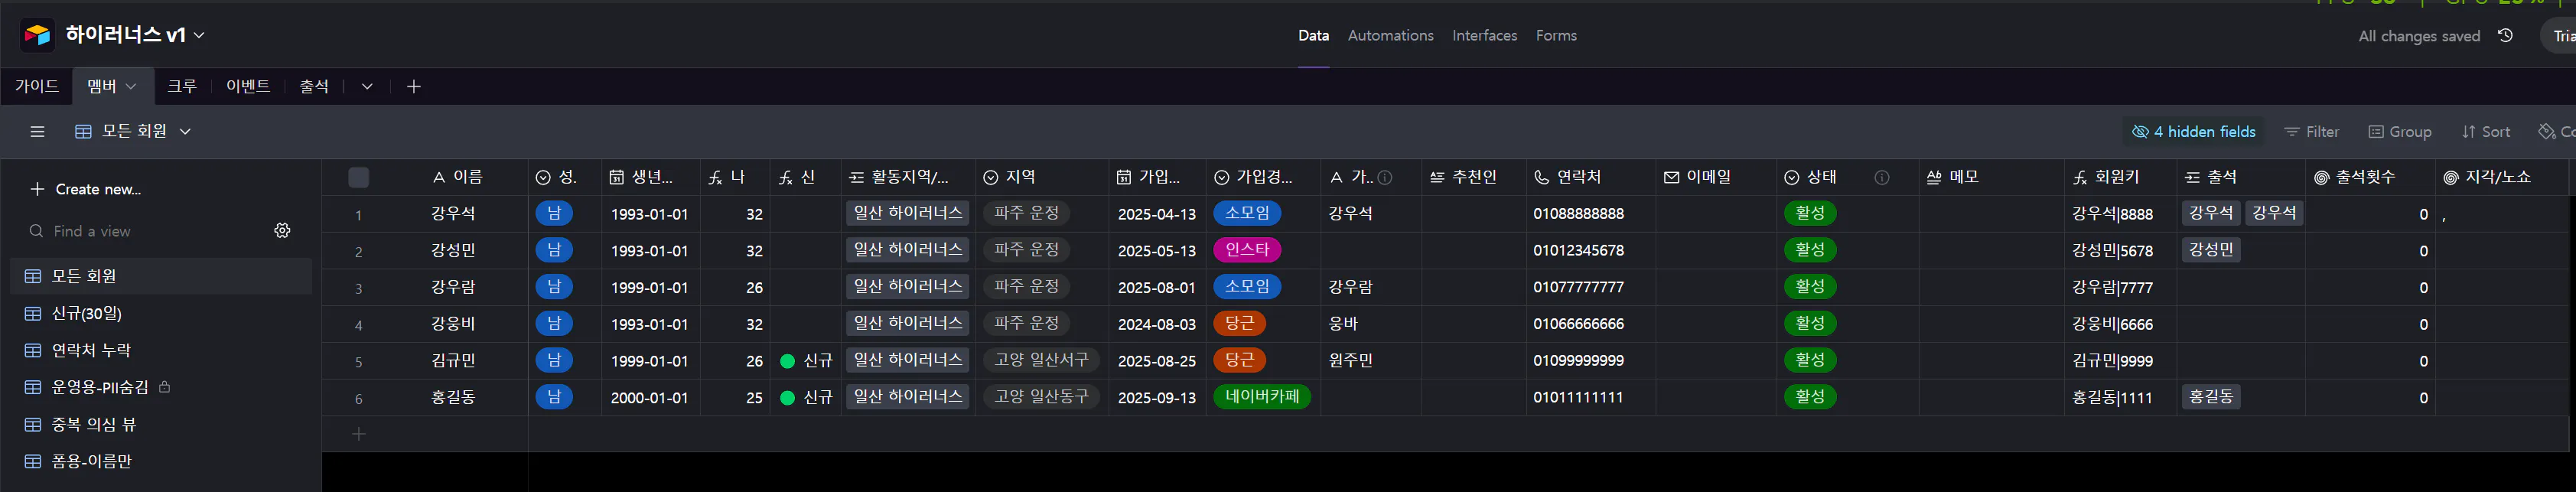
Task: Open the Create new... view menu
Action: point(86,189)
